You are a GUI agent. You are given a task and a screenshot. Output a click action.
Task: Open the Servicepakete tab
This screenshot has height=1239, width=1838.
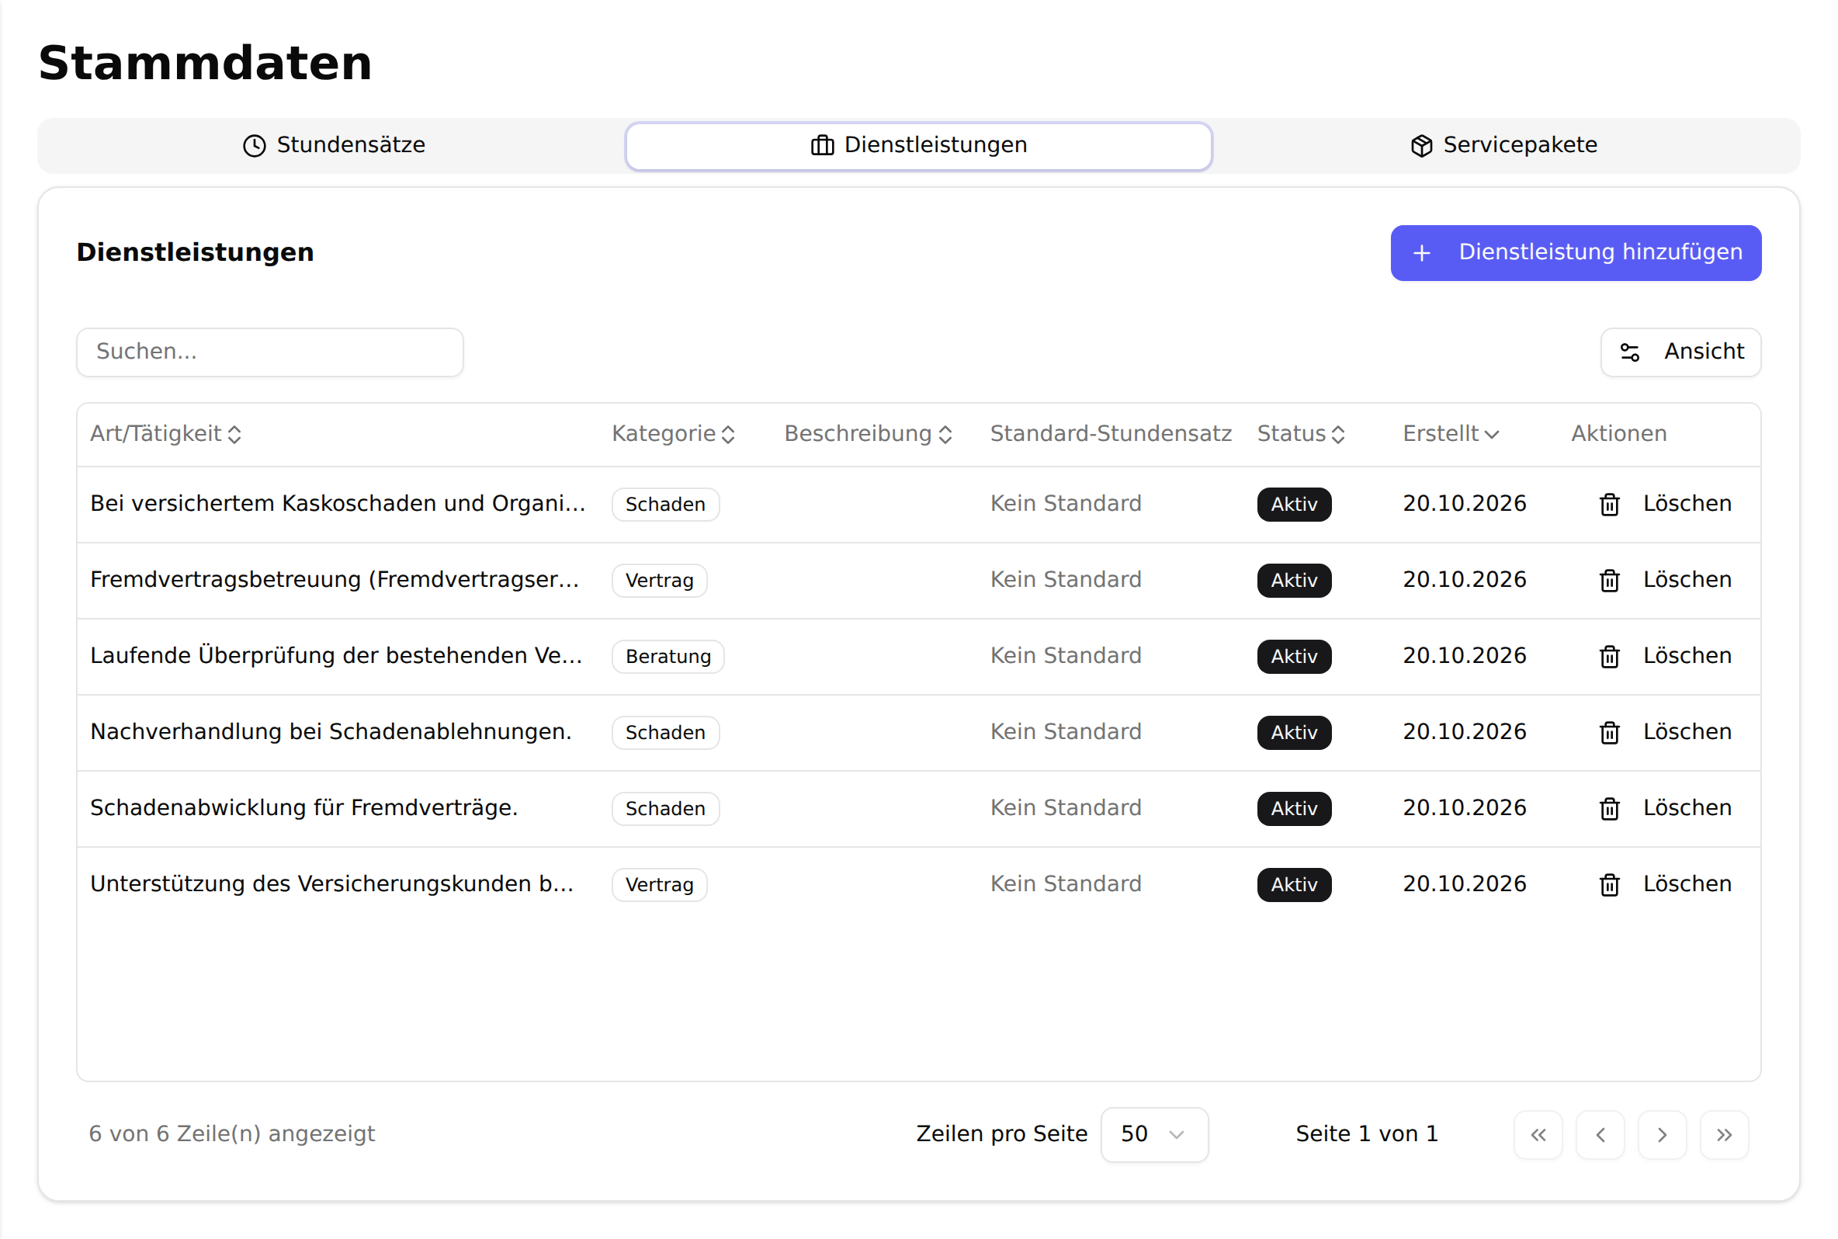click(x=1504, y=145)
